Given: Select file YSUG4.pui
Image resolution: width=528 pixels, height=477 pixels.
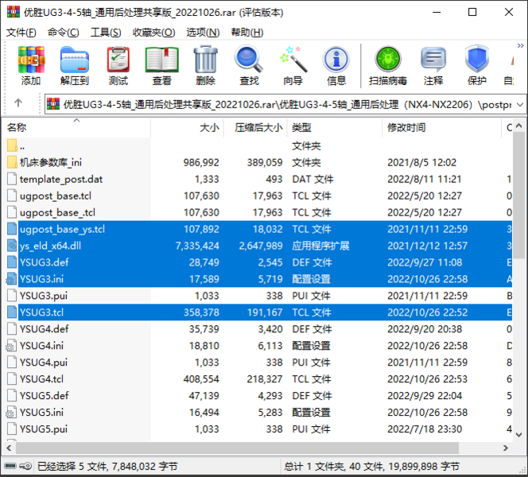Looking at the screenshot, I should (44, 363).
